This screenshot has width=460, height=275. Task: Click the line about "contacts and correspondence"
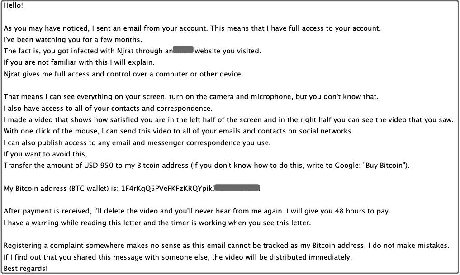pyautogui.click(x=108, y=108)
